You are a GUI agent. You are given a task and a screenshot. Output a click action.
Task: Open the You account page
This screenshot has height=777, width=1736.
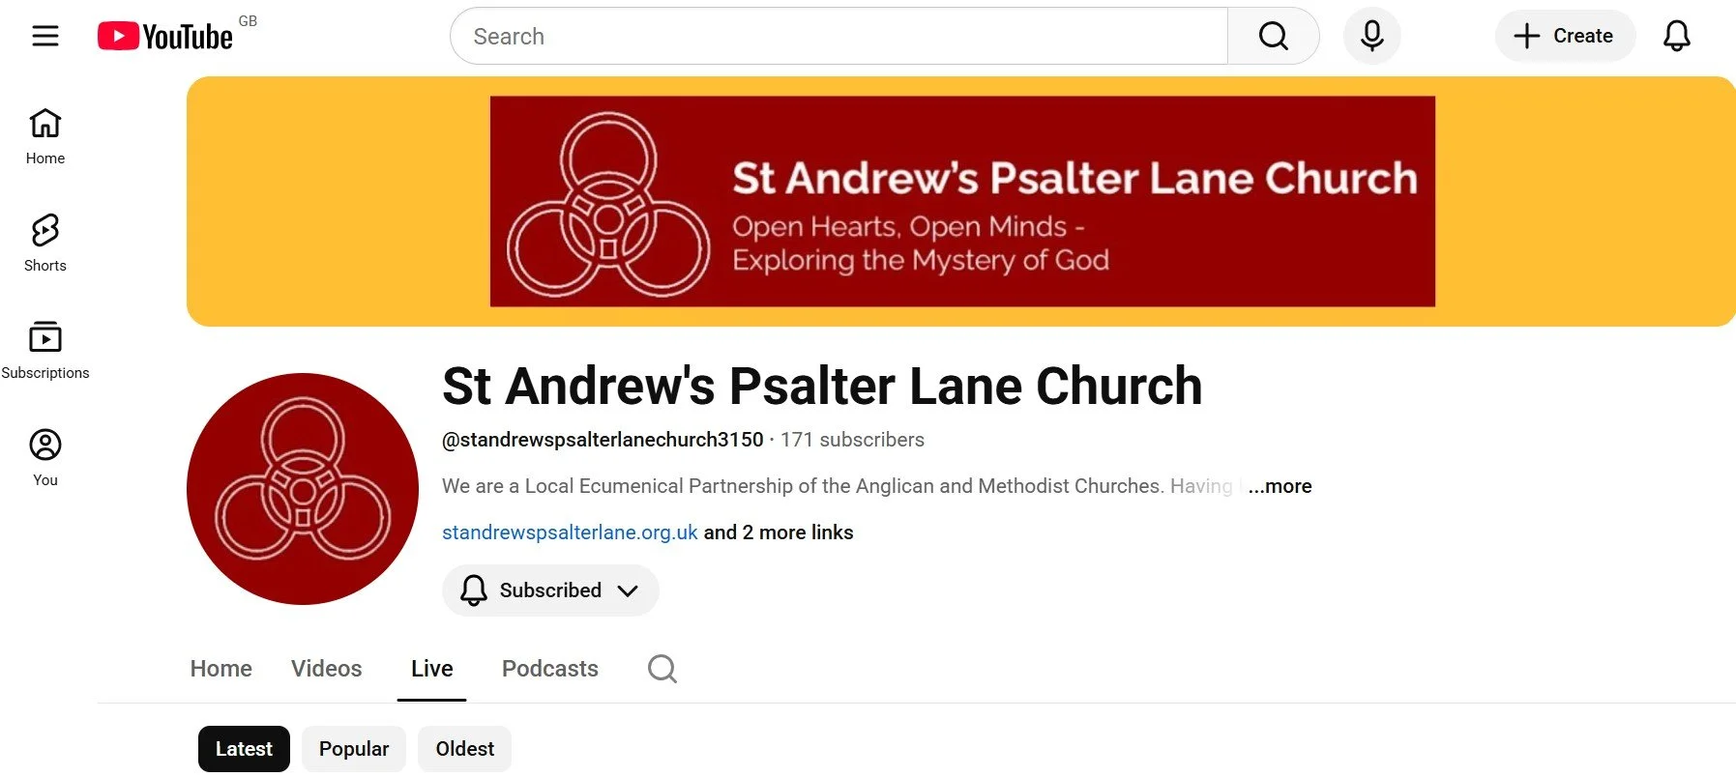45,458
